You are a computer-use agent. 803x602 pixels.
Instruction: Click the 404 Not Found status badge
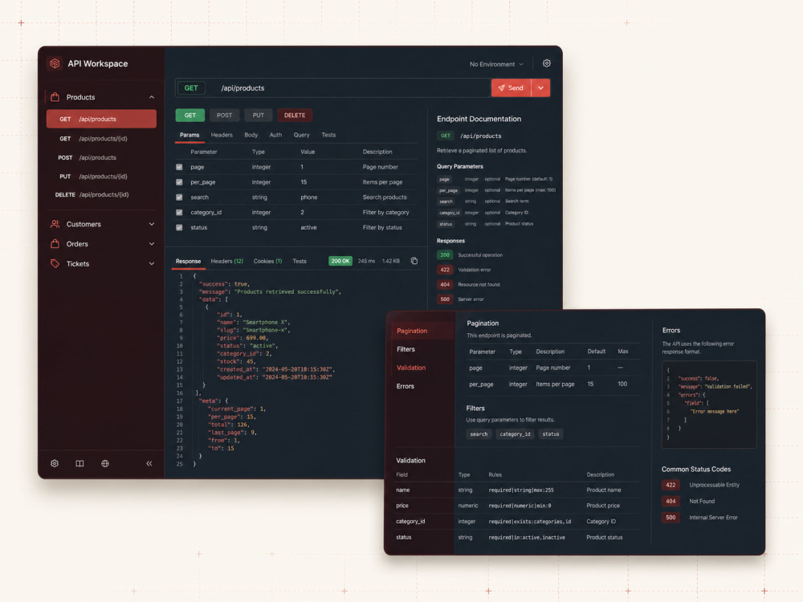pyautogui.click(x=671, y=501)
